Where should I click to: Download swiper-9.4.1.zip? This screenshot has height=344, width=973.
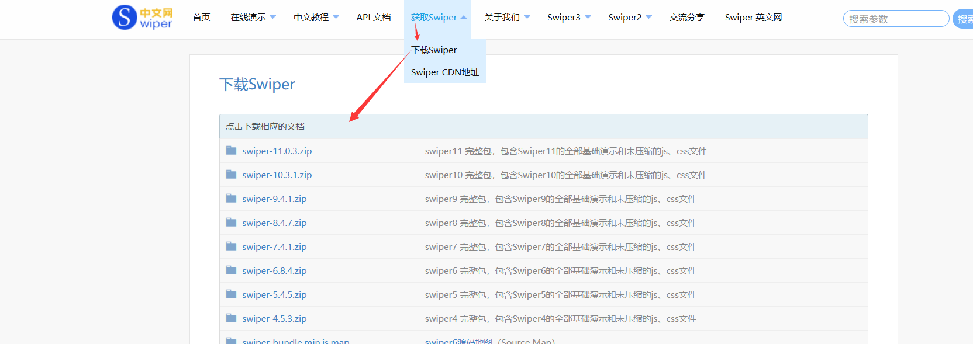pos(274,199)
